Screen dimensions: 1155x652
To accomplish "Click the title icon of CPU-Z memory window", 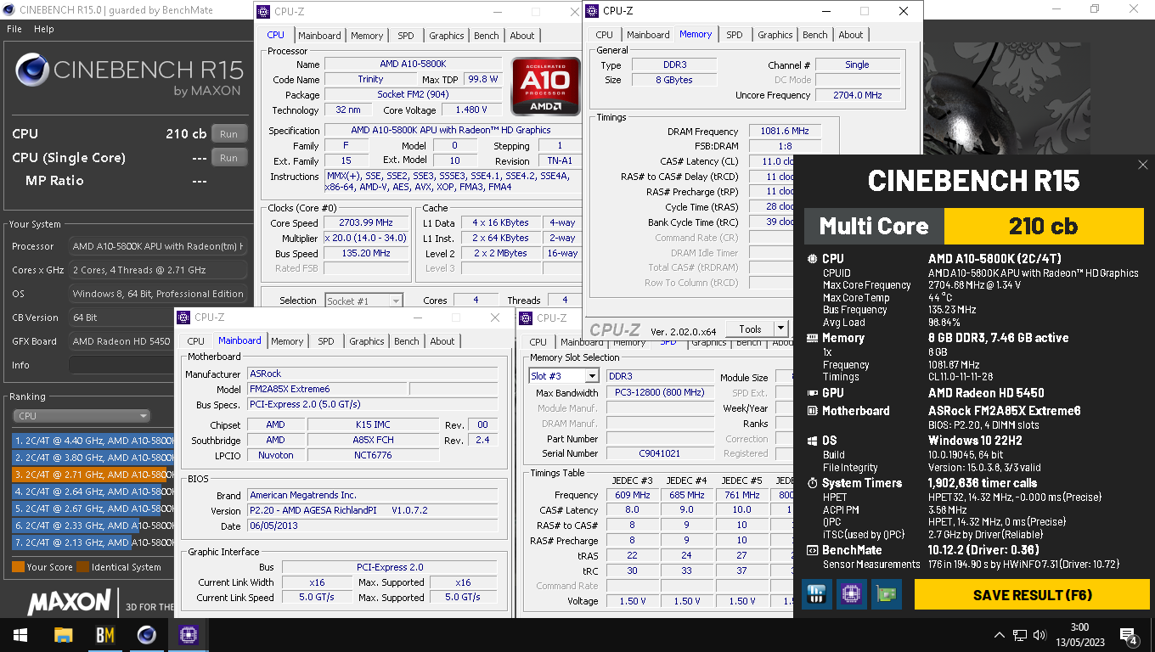I will tap(592, 11).
